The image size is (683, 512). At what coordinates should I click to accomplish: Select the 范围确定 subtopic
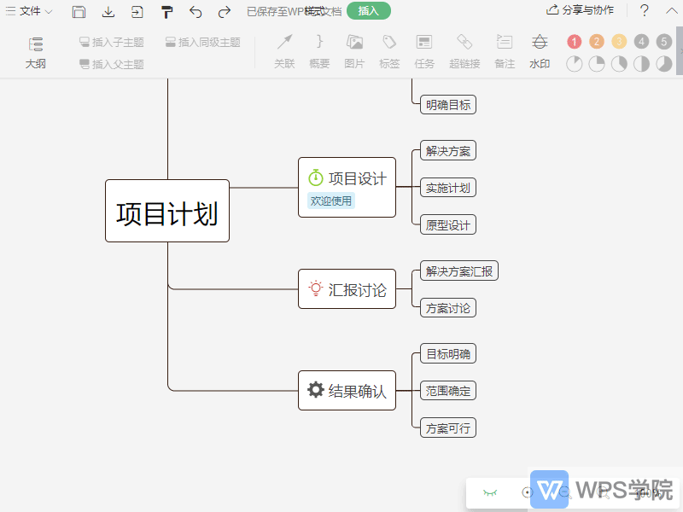447,391
